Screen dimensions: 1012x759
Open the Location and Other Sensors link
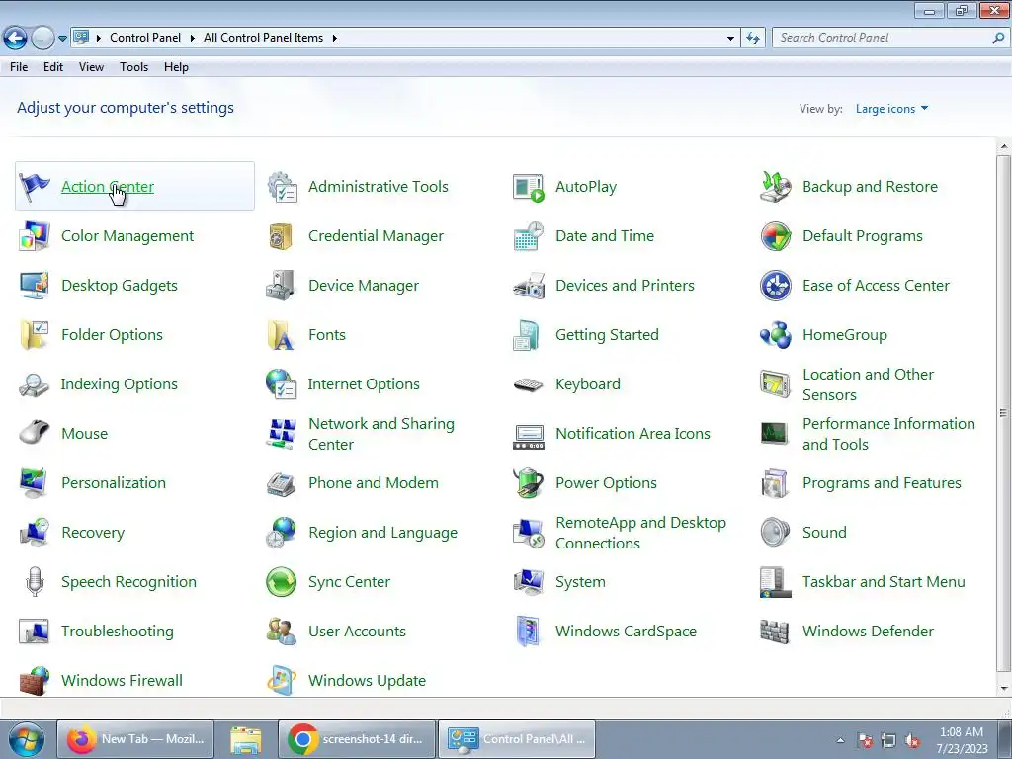pyautogui.click(x=868, y=384)
